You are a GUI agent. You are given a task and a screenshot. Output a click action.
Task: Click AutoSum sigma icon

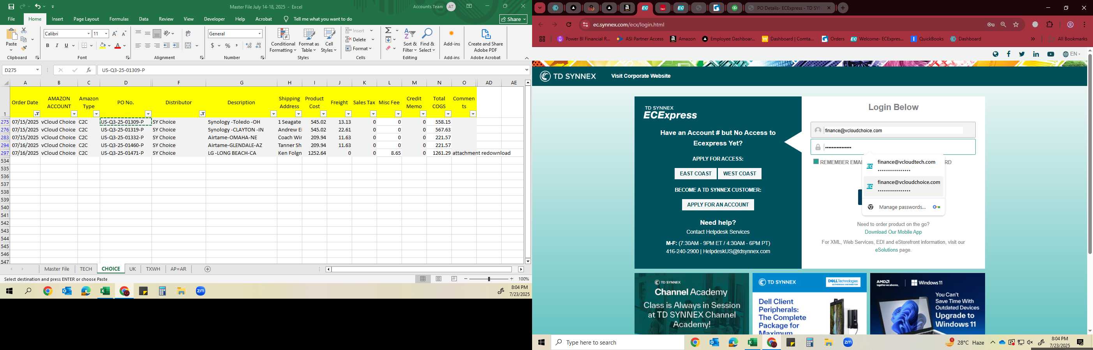[388, 30]
